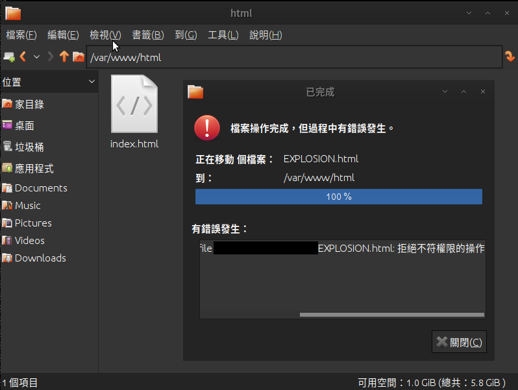518x390 pixels.
Task: Jump to the home folder via toolbar icon
Action: [79, 57]
